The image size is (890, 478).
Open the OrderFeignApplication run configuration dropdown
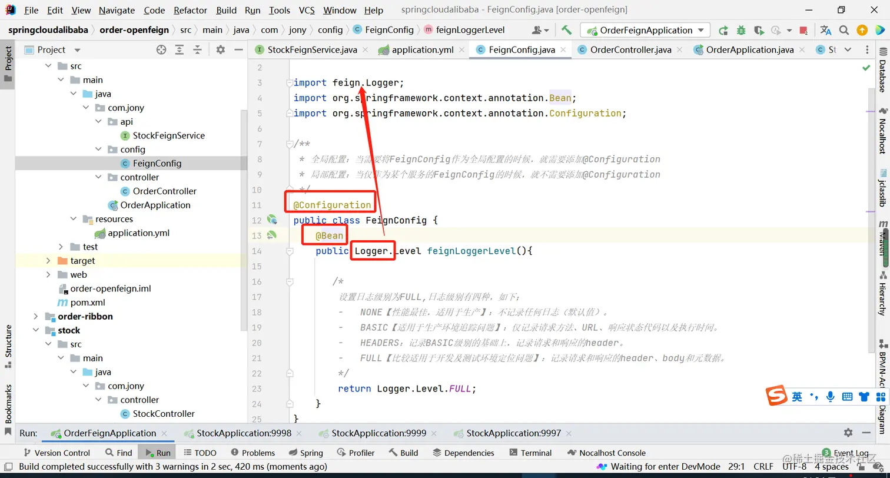[x=645, y=30]
